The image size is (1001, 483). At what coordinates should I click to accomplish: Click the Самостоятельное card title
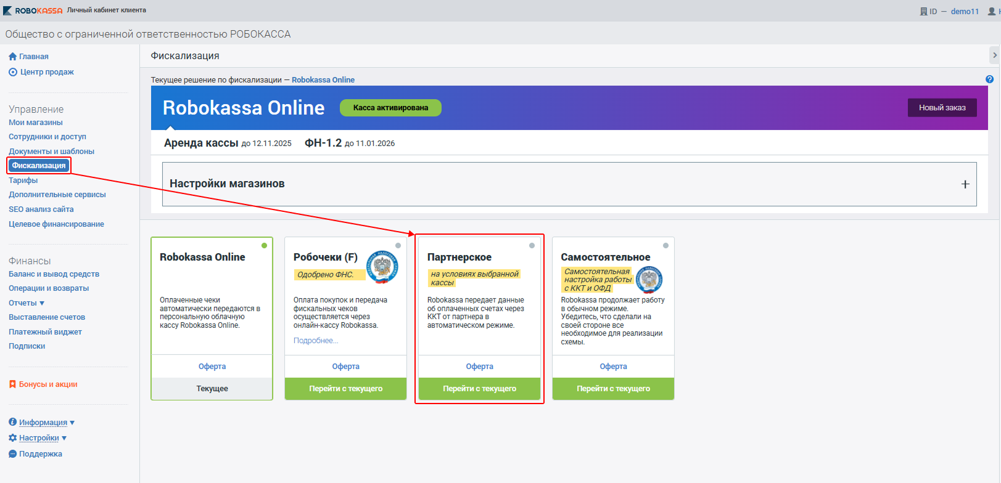click(606, 257)
